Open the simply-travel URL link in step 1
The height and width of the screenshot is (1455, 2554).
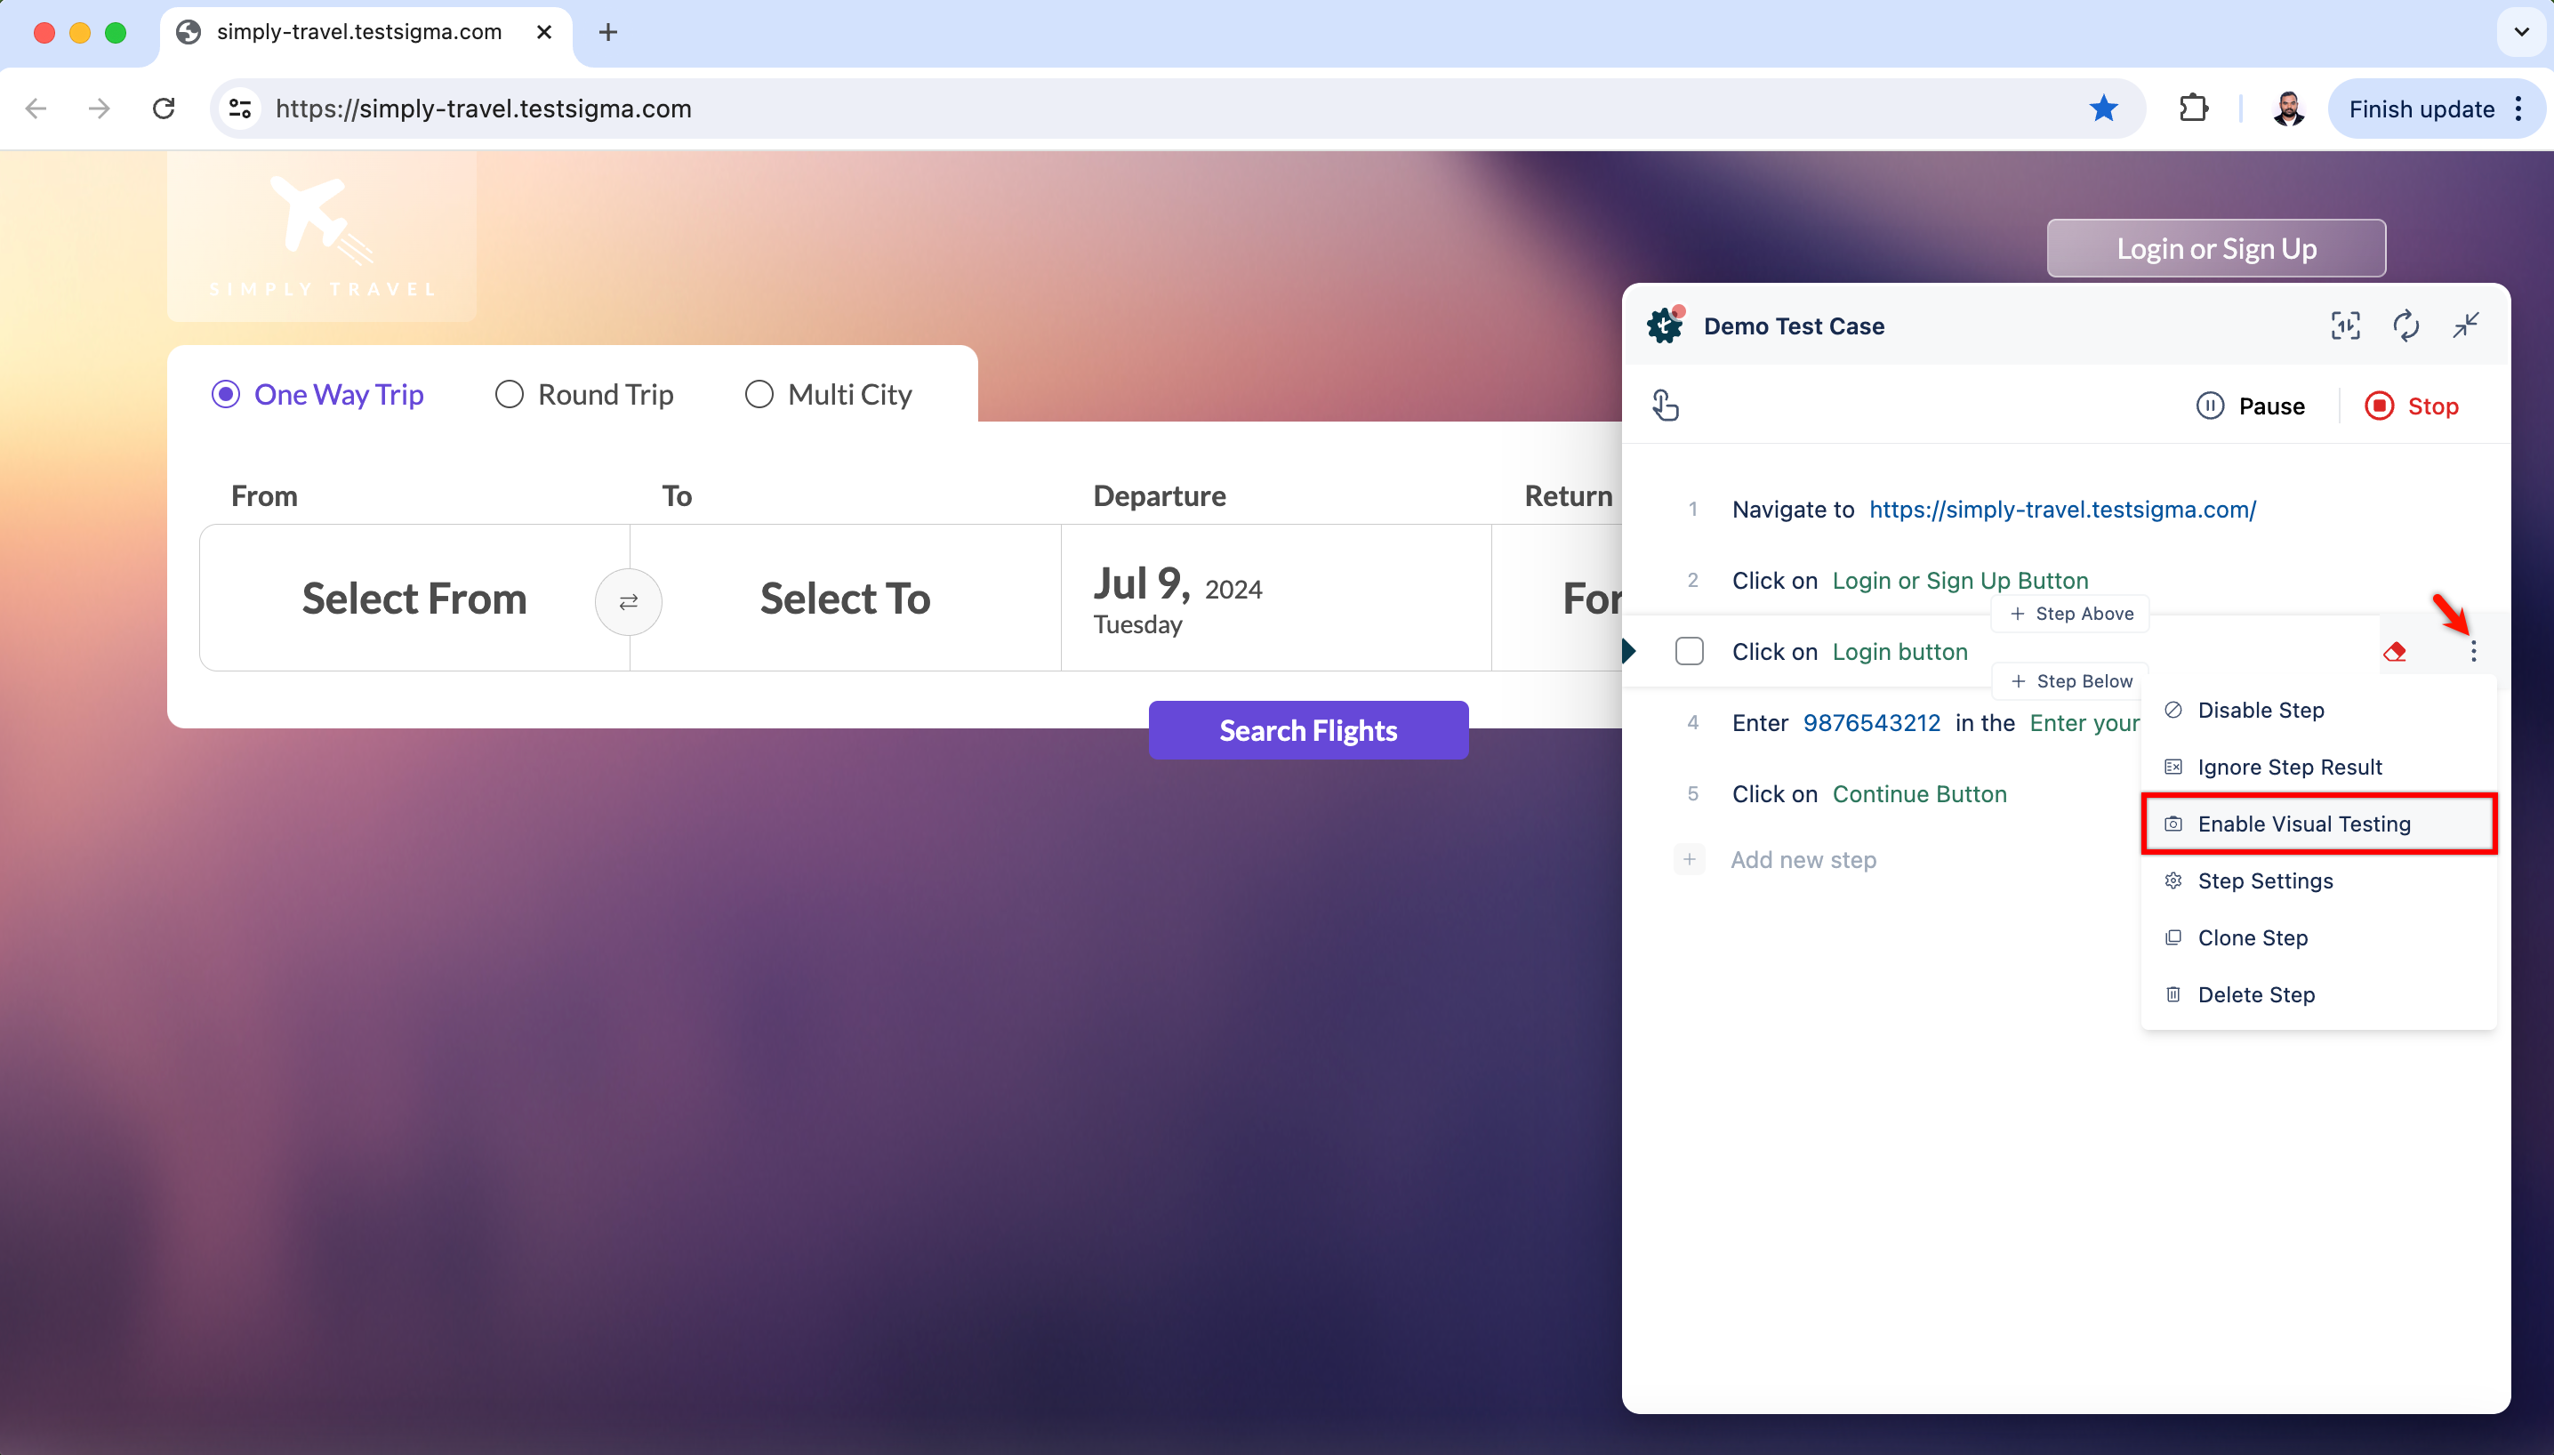(x=2061, y=509)
